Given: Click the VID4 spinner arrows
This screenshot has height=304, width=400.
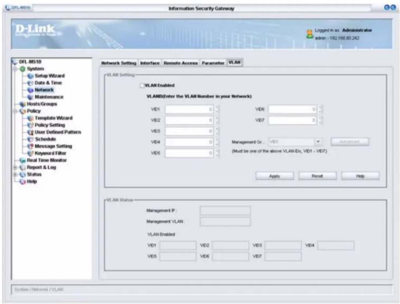Looking at the screenshot, I should 216,142.
